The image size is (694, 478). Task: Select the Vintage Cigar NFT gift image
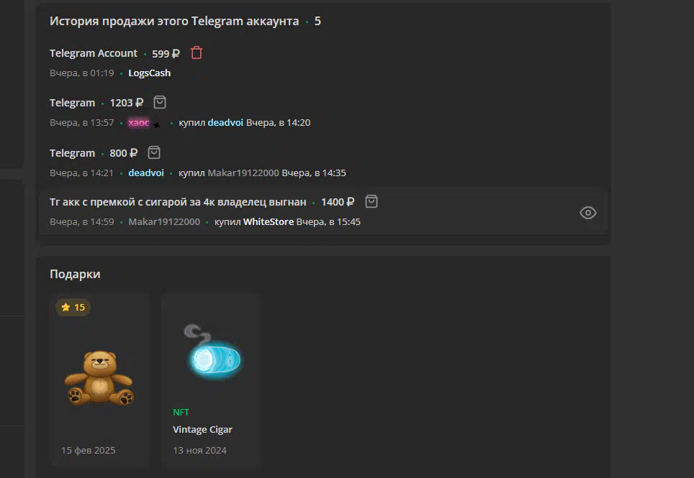(x=212, y=352)
